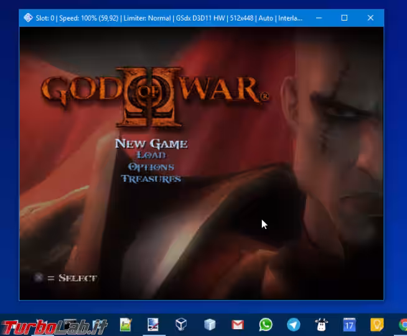The image size is (407, 336).
Task: Choose Load in the game menu
Action: click(151, 155)
